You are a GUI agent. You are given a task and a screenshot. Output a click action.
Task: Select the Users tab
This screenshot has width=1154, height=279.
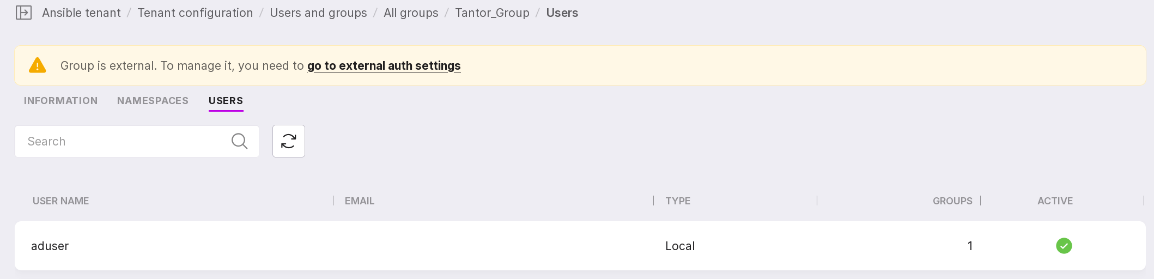point(226,101)
